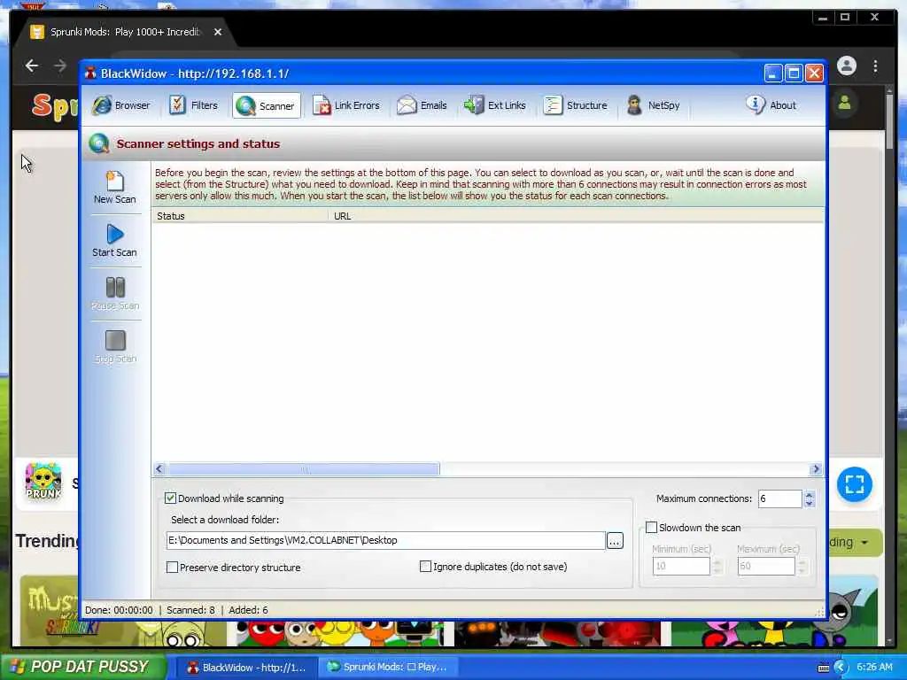
Task: Start Scan using the play icon
Action: [x=115, y=234]
